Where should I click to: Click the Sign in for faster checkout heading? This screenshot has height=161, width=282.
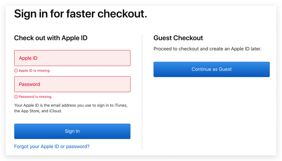(81, 14)
